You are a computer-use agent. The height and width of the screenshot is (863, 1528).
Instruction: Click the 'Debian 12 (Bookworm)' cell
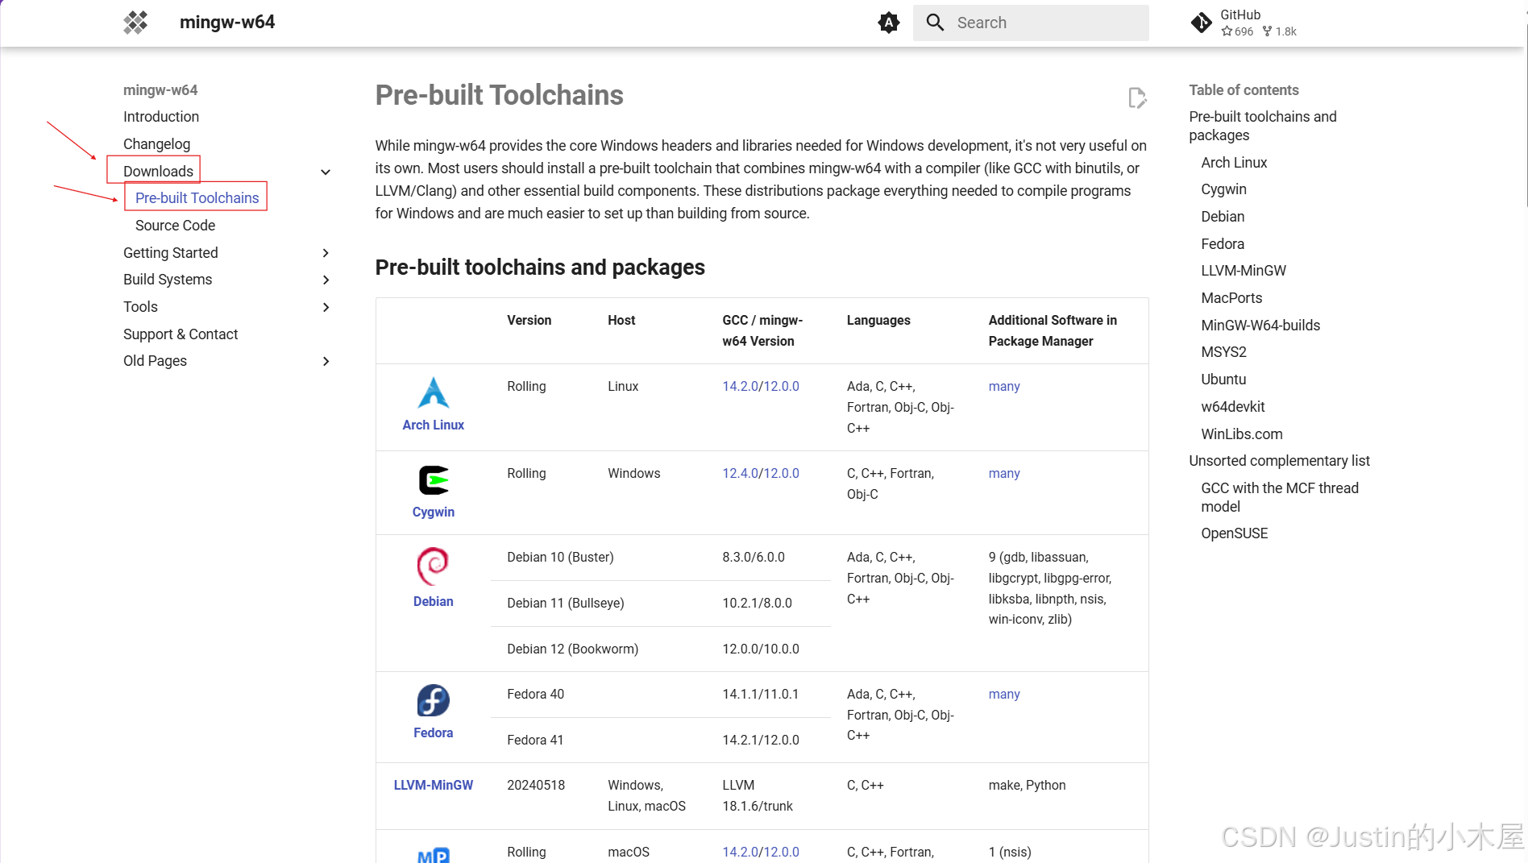[572, 649]
